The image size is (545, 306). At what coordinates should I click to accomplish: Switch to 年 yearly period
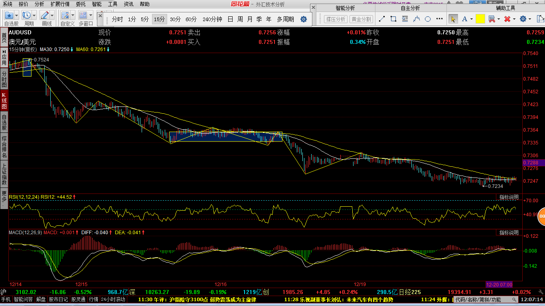point(269,19)
